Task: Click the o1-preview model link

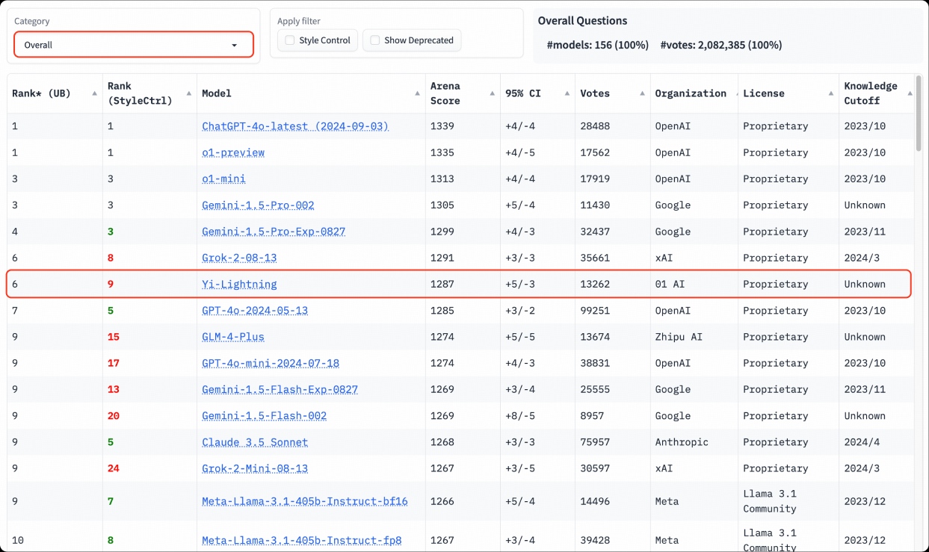Action: pos(233,152)
